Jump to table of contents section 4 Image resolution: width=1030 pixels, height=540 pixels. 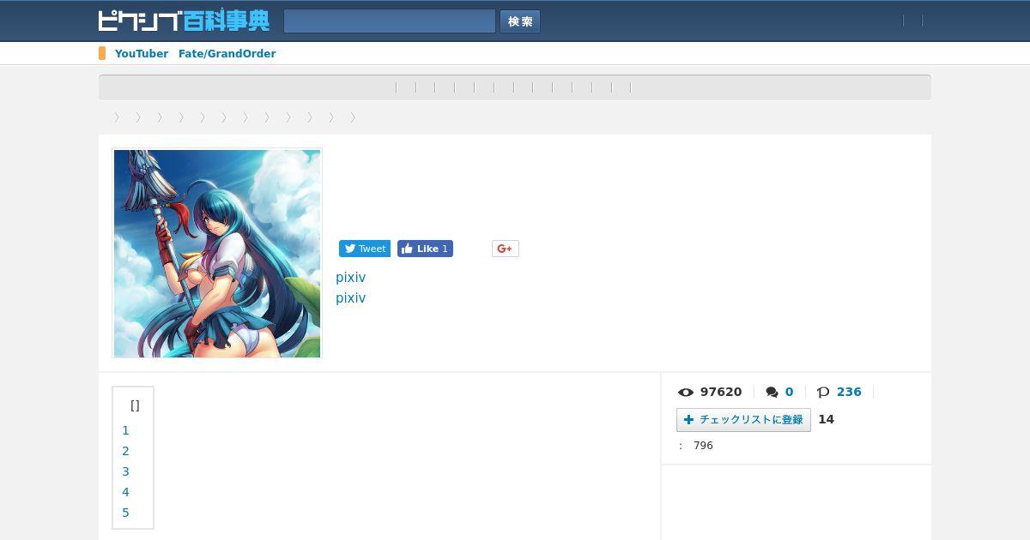coord(125,492)
